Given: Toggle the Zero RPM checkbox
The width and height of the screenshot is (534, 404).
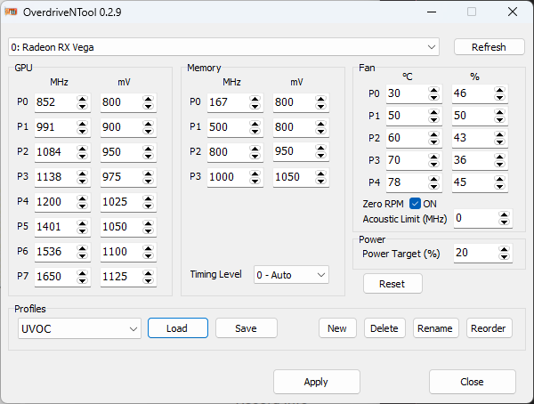Looking at the screenshot, I should click(415, 204).
